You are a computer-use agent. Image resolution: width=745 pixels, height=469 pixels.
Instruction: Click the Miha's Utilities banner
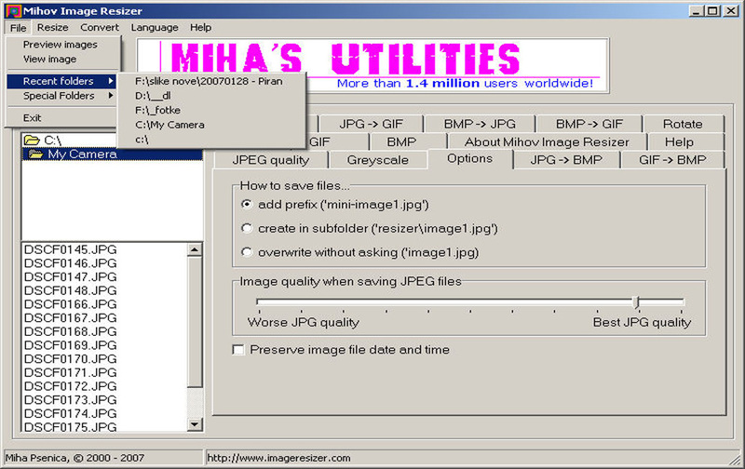click(x=373, y=65)
